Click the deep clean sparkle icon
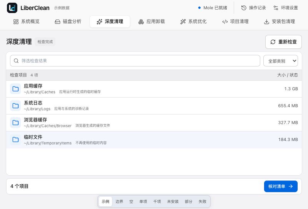308x209 pixels. coord(100,22)
